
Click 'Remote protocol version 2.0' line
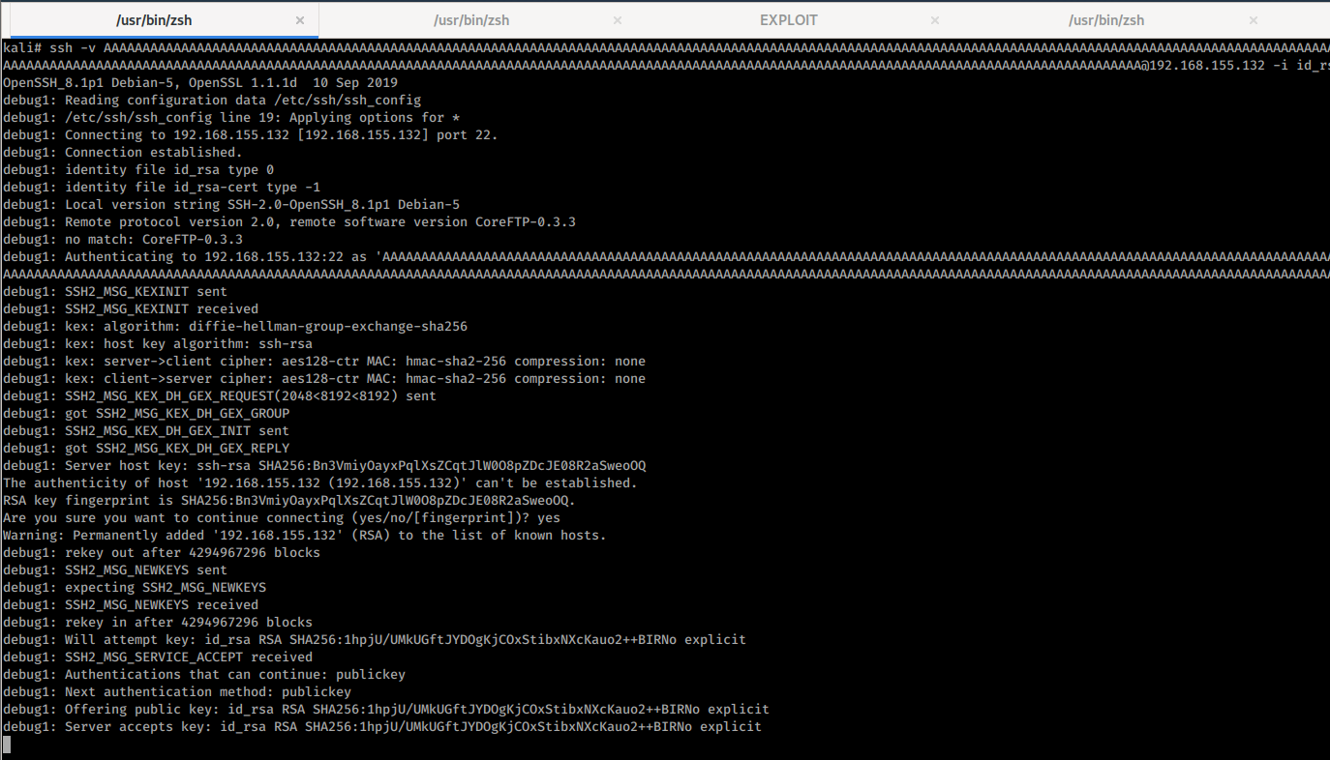(289, 221)
